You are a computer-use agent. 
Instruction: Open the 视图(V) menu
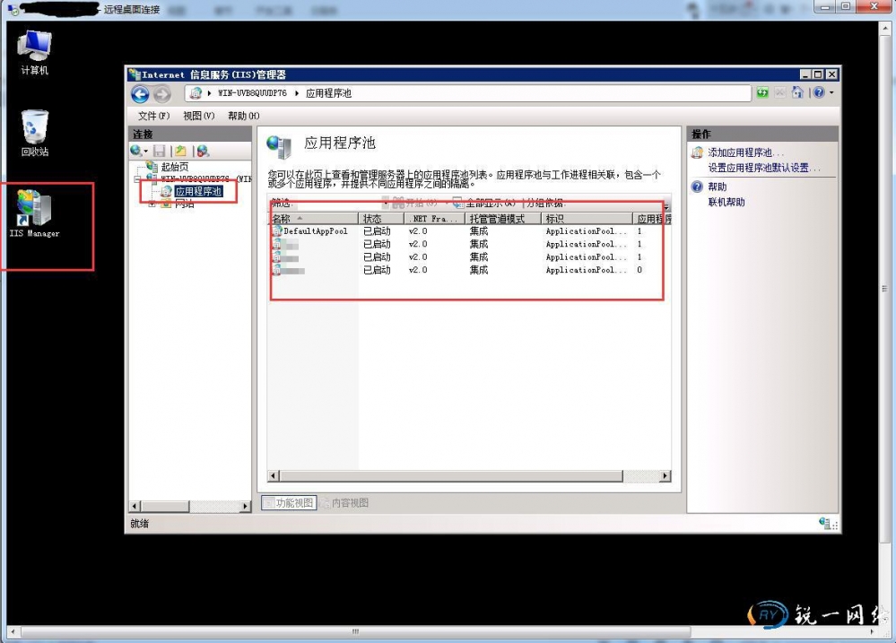tap(198, 116)
